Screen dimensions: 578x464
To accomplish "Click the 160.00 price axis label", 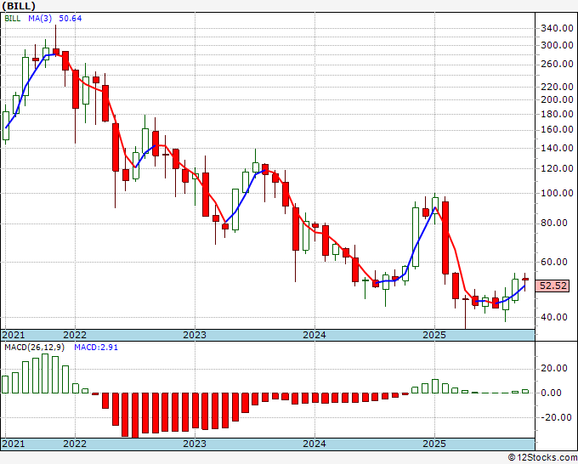I will click(x=557, y=130).
